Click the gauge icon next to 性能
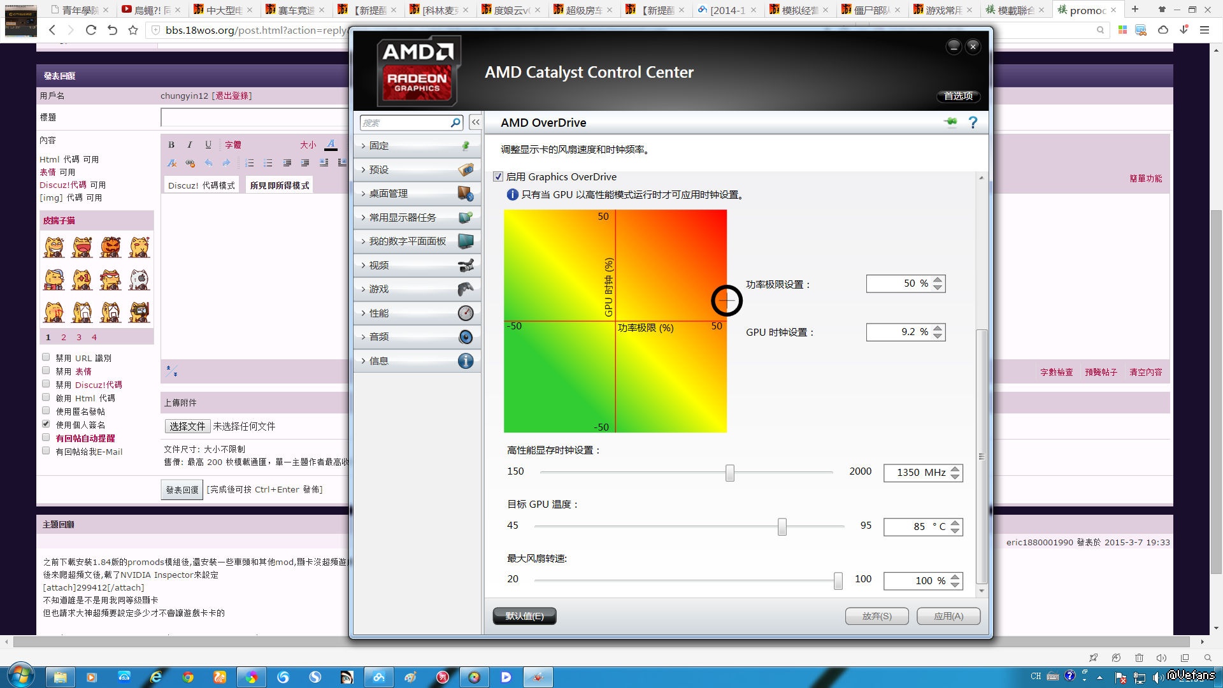This screenshot has width=1223, height=688. pyautogui.click(x=466, y=313)
